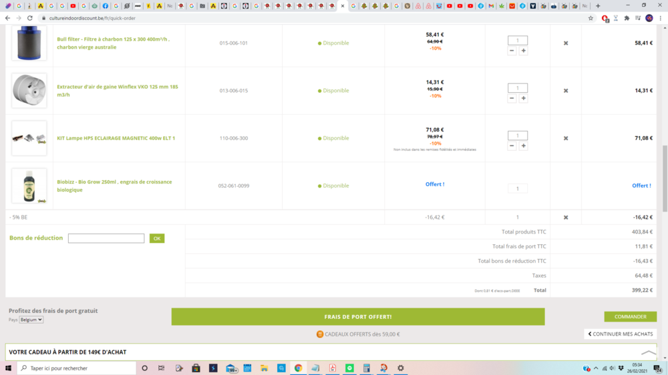Apply the voucher with OK button
Viewport: 668px width, 375px height.
[157, 238]
